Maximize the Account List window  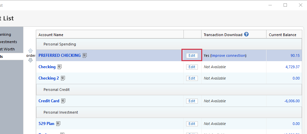(285, 5)
